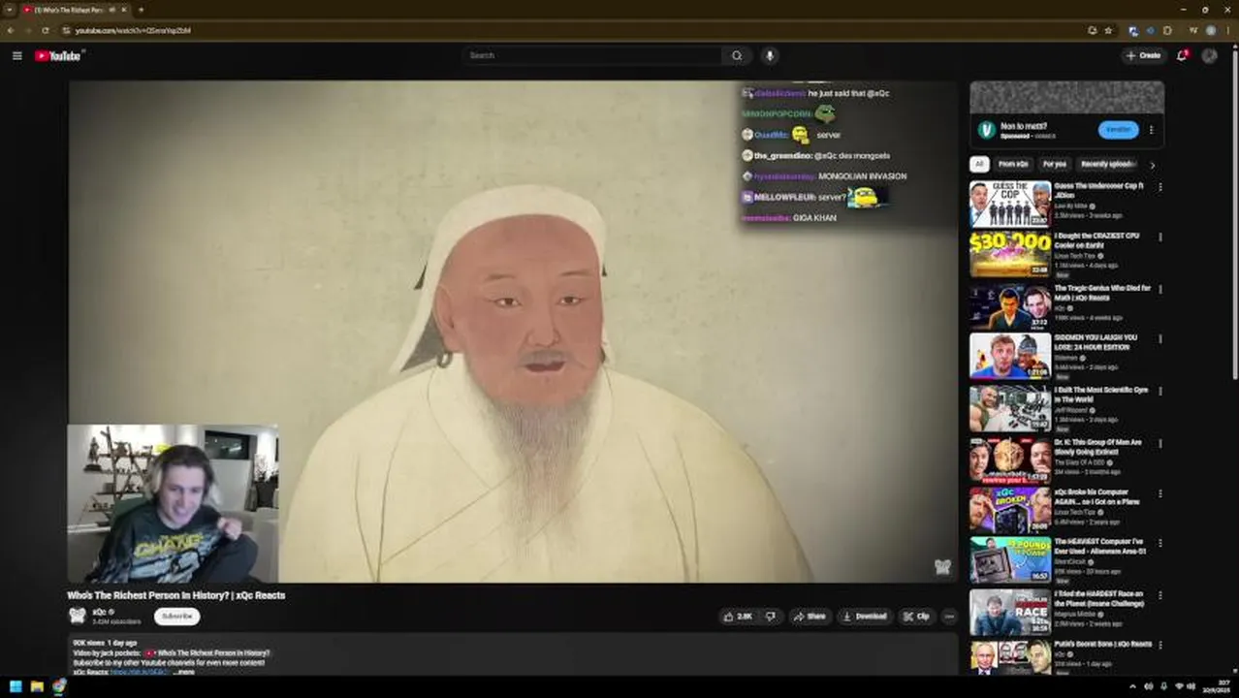This screenshot has height=698, width=1239.
Task: Select the For you filter chip
Action: coord(1054,164)
